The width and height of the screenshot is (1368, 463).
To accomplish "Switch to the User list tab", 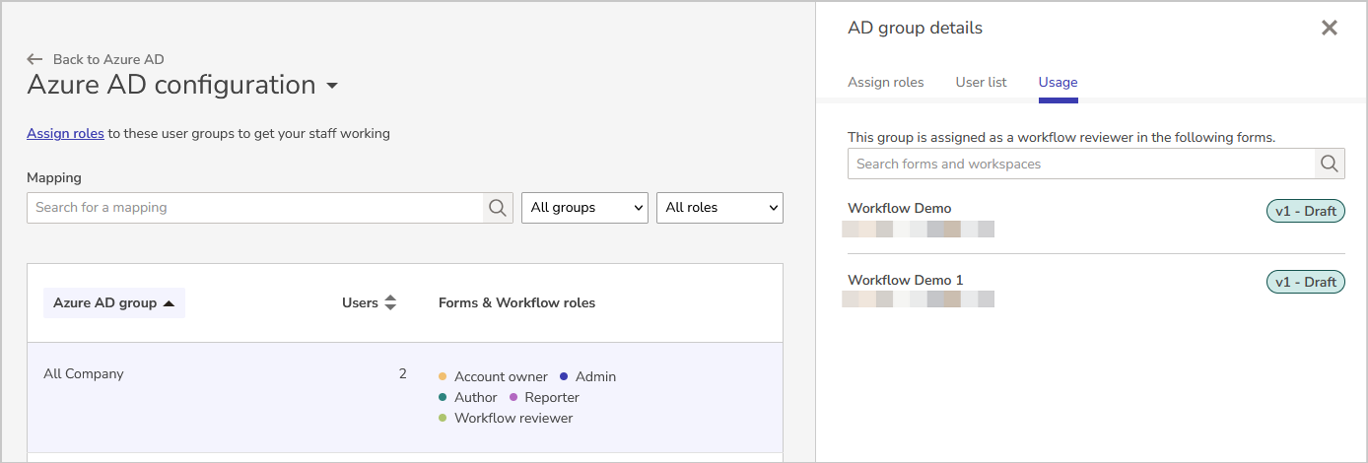I will pos(981,82).
